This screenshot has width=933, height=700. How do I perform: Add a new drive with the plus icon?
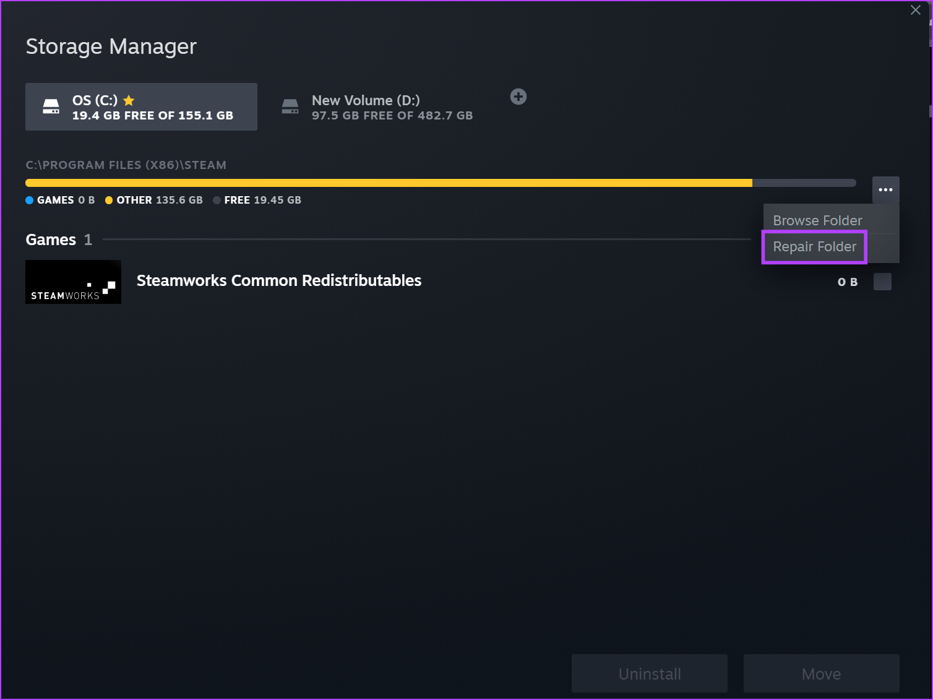tap(518, 97)
